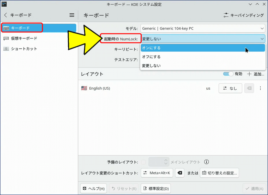Collapse the 起動時の NumLock dropdown
The width and height of the screenshot is (268, 195).
coord(203,39)
